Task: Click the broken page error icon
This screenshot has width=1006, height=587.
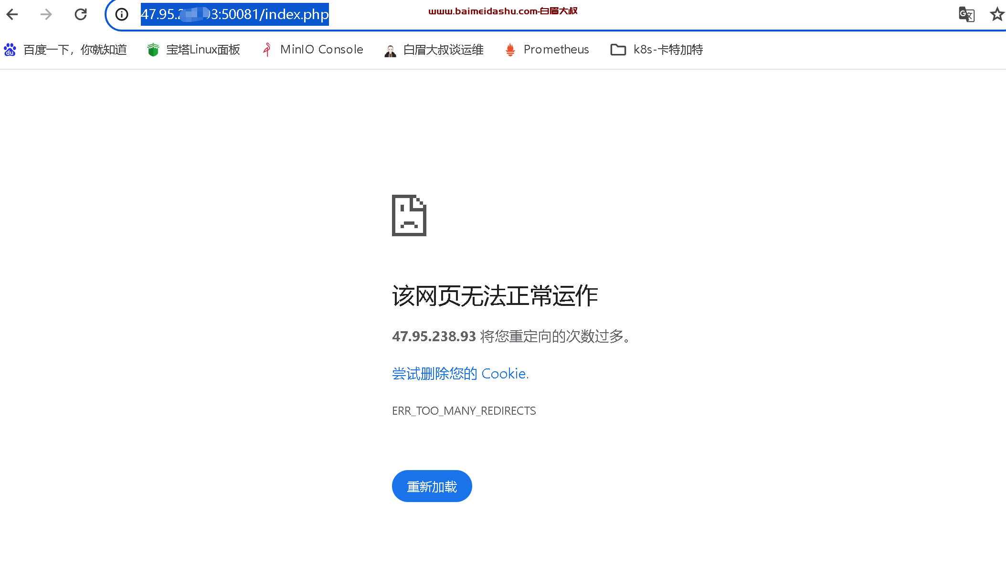Action: click(x=410, y=215)
